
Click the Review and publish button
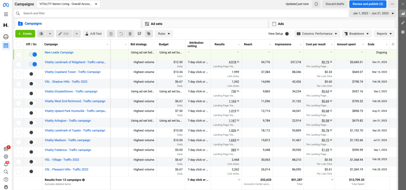click(367, 4)
